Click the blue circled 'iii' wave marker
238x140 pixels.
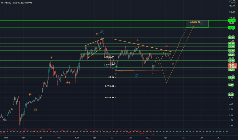click(102, 32)
